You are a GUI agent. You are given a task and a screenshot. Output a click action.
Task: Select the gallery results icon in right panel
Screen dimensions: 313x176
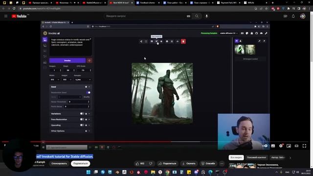237,41
